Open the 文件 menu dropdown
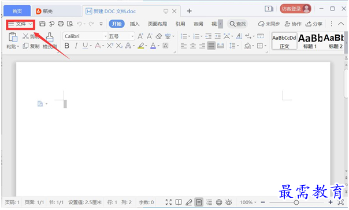Image resolution: width=349 pixels, height=210 pixels. [x=20, y=24]
